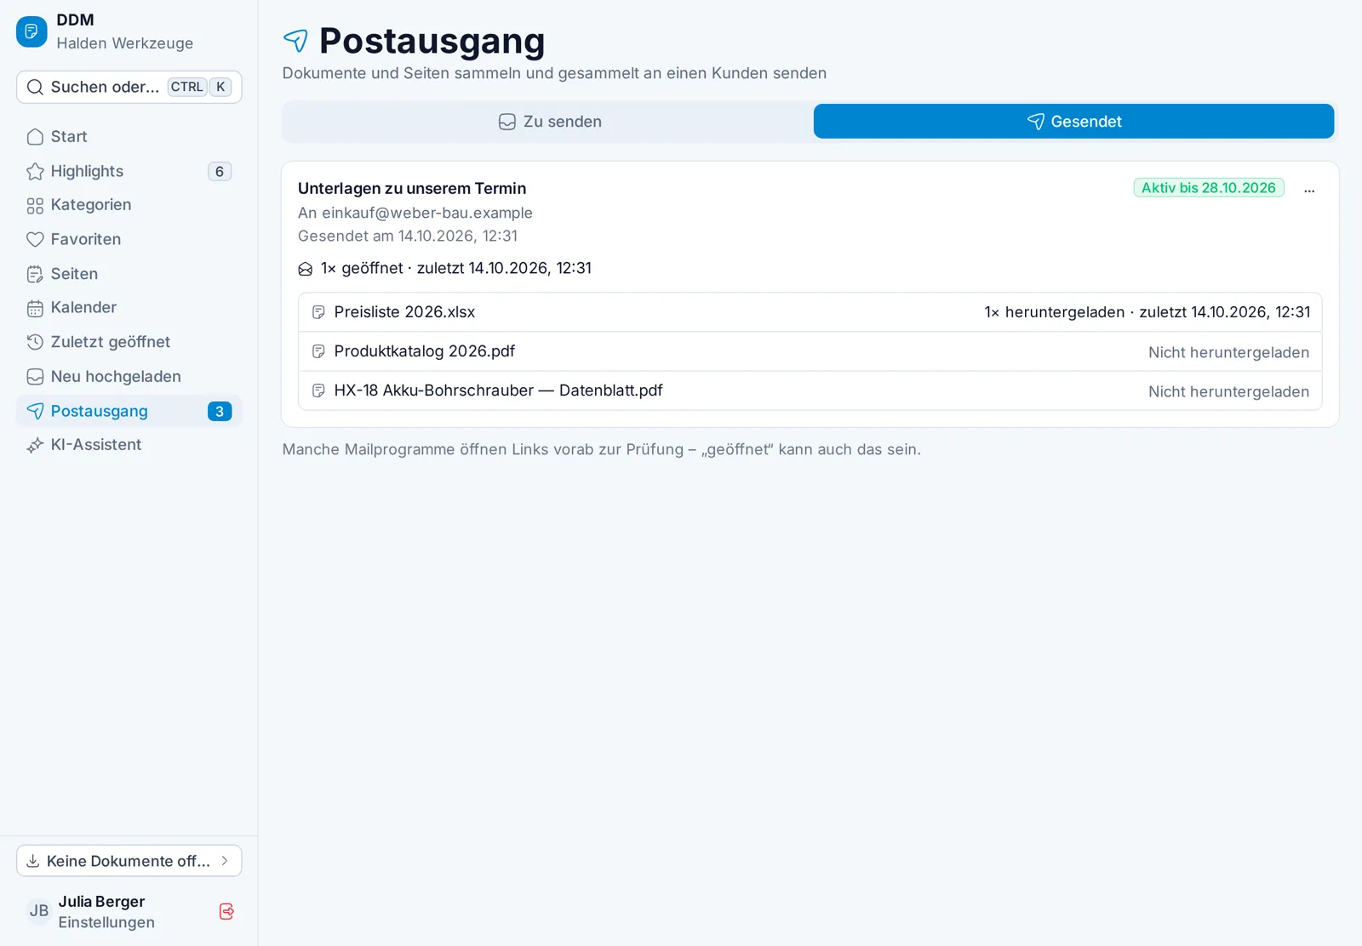
Task: Click recipient An einkauf@weber-bau.example
Action: pyautogui.click(x=415, y=213)
